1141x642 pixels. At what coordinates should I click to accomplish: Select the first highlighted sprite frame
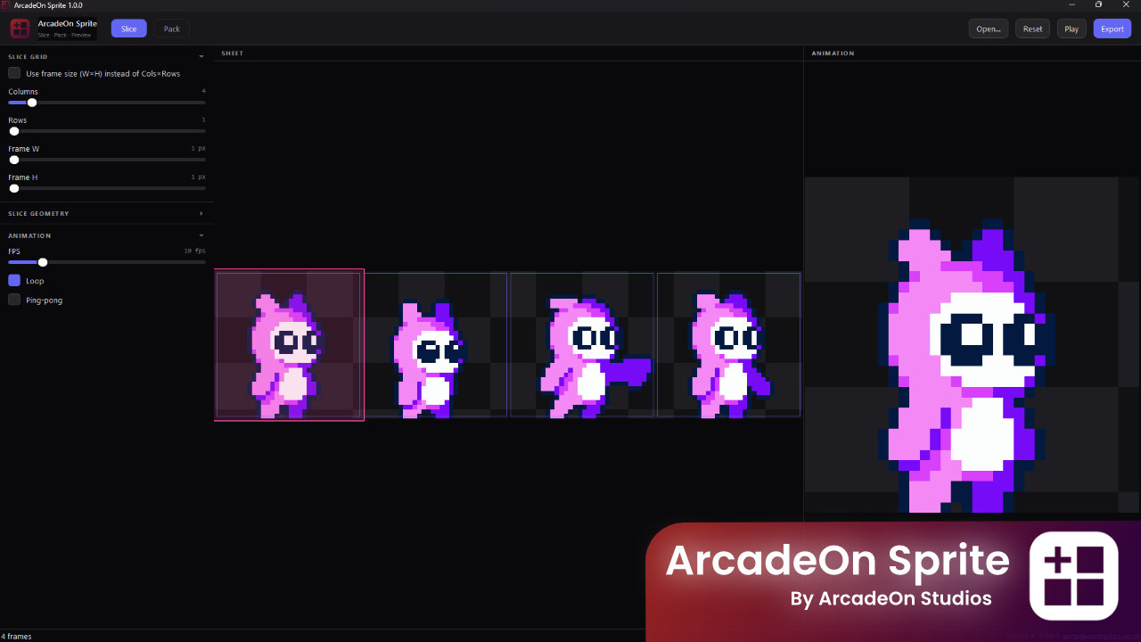pos(289,345)
